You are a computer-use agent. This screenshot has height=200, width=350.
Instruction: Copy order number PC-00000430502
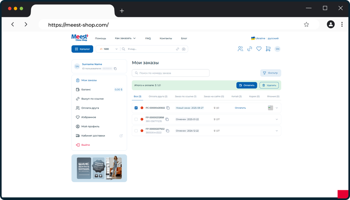coord(168,108)
